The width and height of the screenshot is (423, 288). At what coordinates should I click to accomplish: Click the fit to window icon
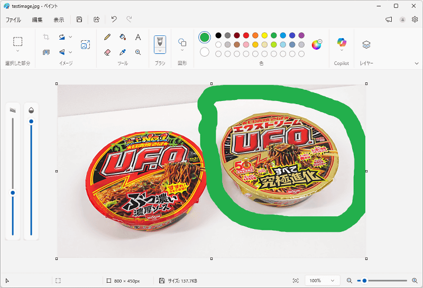pos(296,281)
